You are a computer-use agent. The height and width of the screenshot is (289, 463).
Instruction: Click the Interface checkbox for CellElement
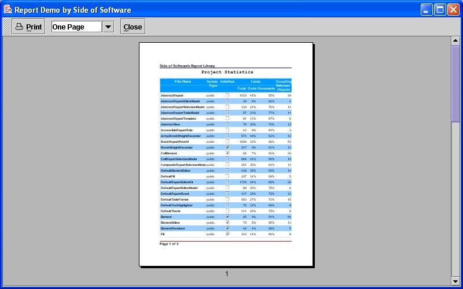pyautogui.click(x=227, y=153)
